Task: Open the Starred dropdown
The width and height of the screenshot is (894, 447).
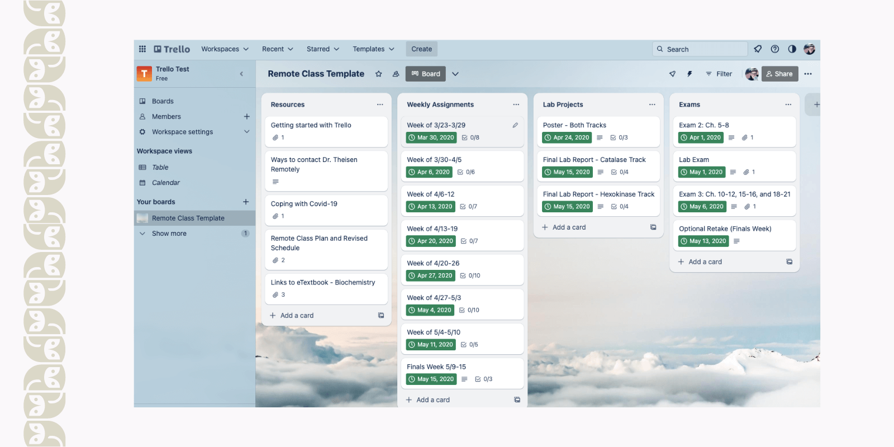Action: pos(323,49)
